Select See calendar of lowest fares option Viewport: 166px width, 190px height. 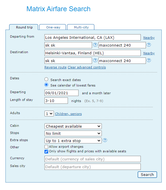coord(46,85)
